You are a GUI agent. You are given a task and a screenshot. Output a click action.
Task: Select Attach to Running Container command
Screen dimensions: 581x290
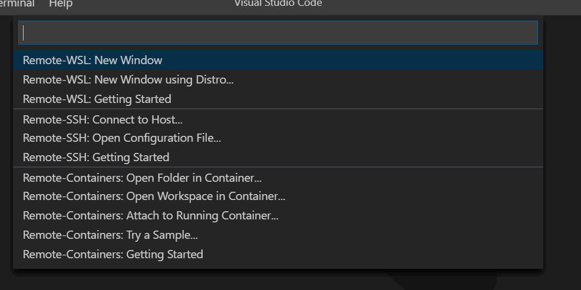pyautogui.click(x=150, y=215)
